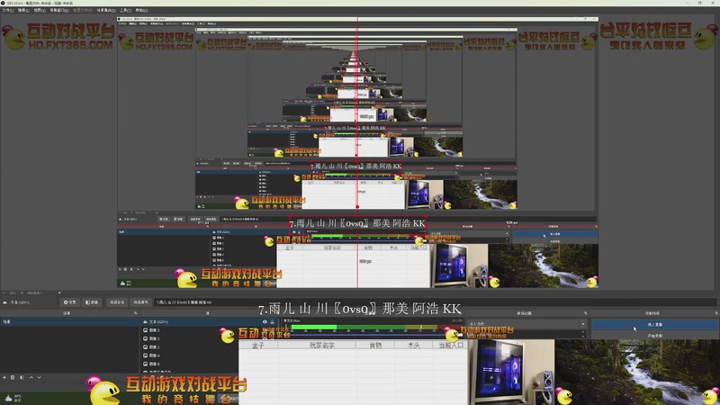Click the OBS logo in the title bar
The image size is (720, 405).
[x=4, y=3]
